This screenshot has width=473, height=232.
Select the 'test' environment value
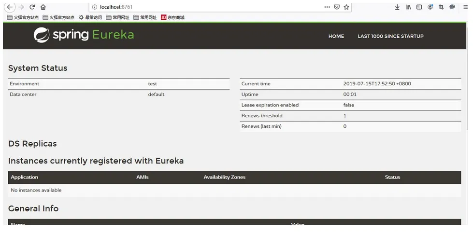click(x=152, y=84)
